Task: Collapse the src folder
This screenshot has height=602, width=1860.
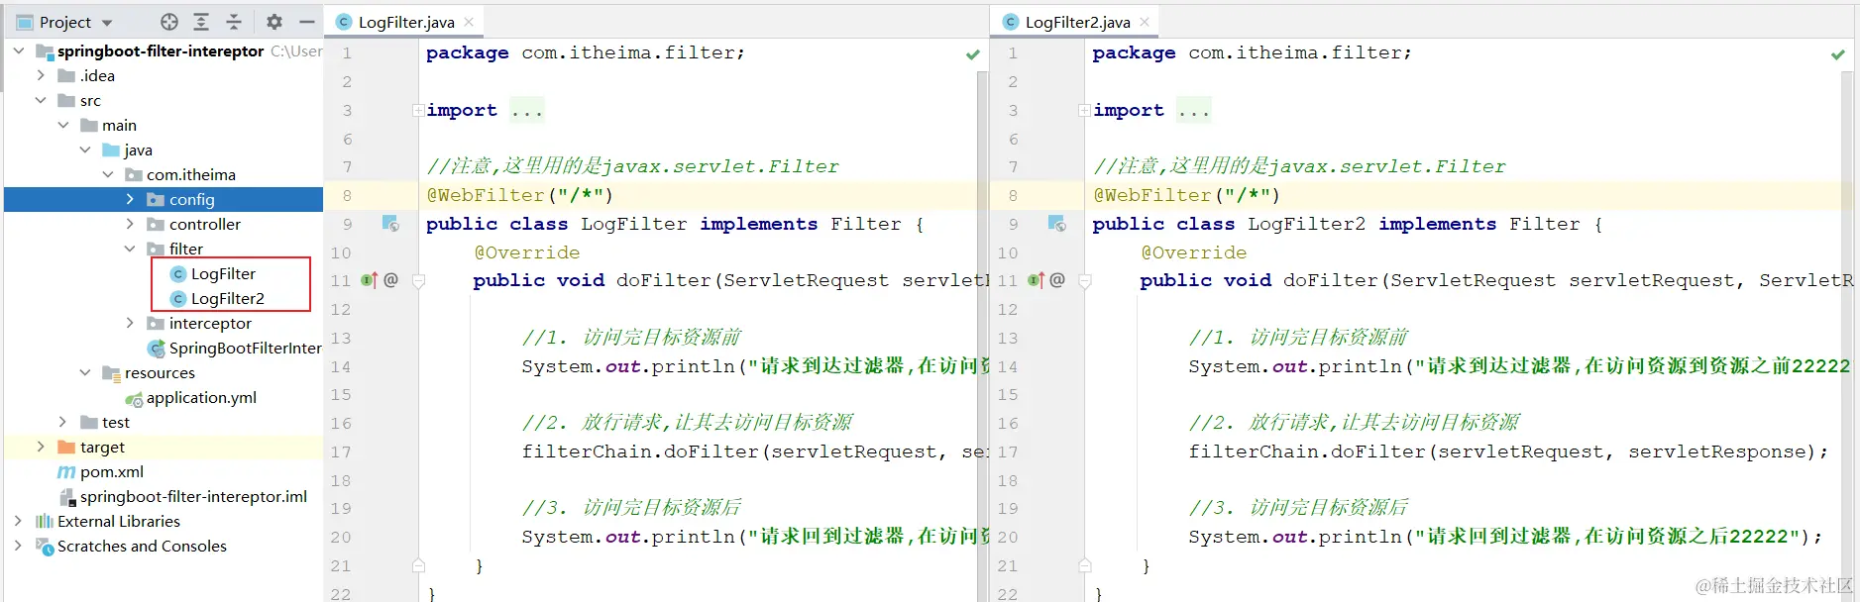Action: [x=41, y=100]
